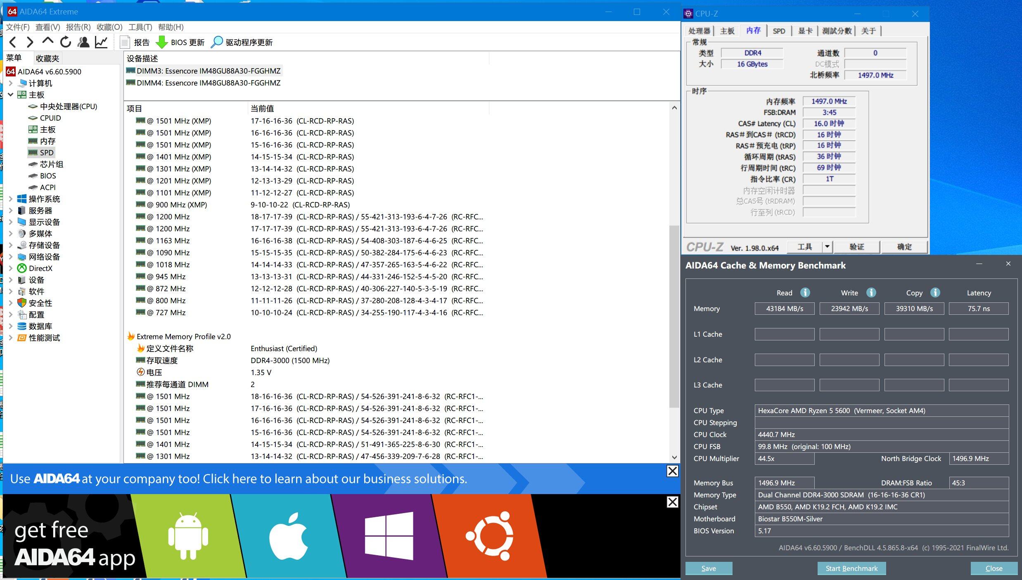Open the CPUID tree item

(50, 118)
